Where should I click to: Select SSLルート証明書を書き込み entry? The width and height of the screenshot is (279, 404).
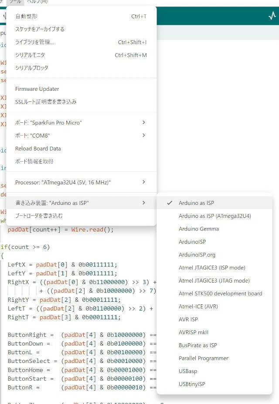pos(81,102)
